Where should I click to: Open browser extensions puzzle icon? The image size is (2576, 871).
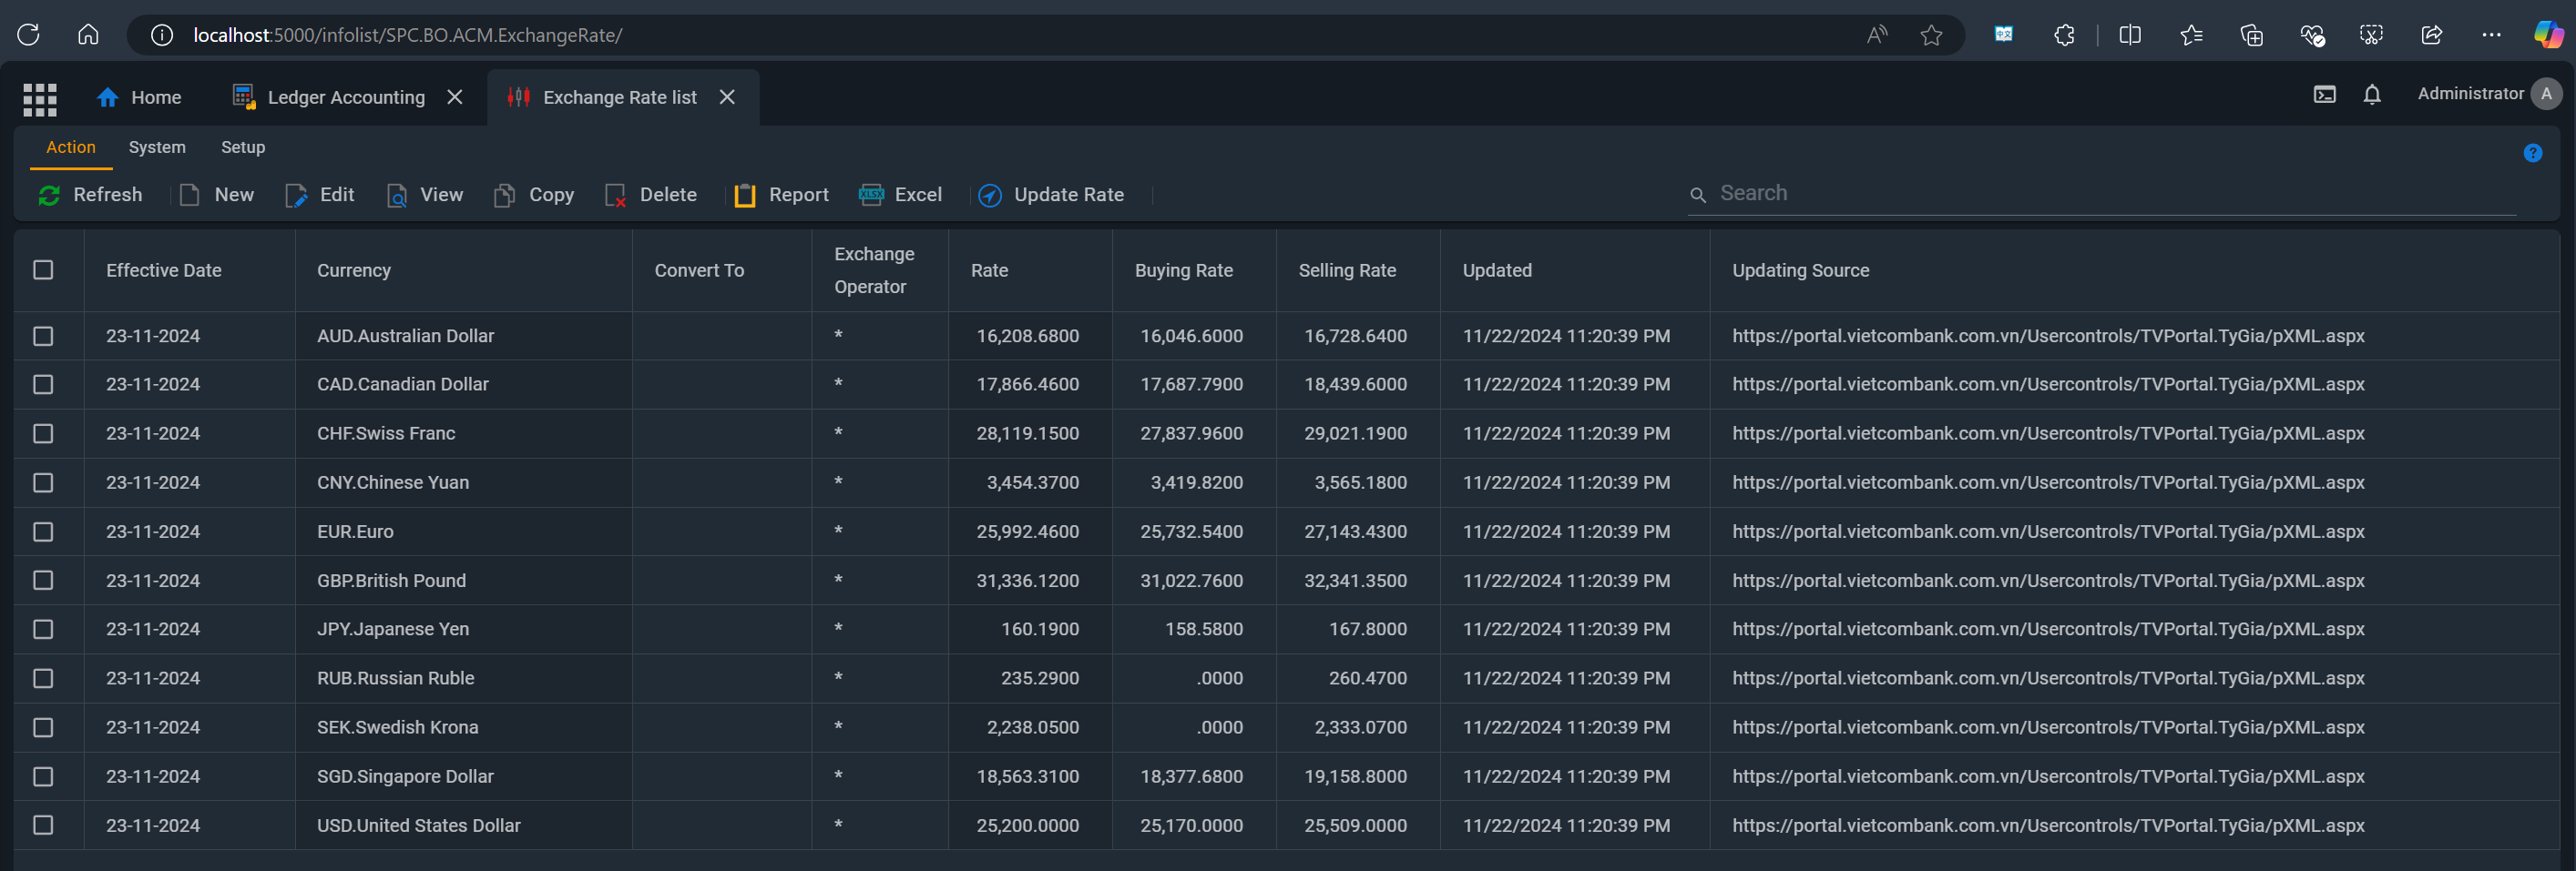(2063, 35)
